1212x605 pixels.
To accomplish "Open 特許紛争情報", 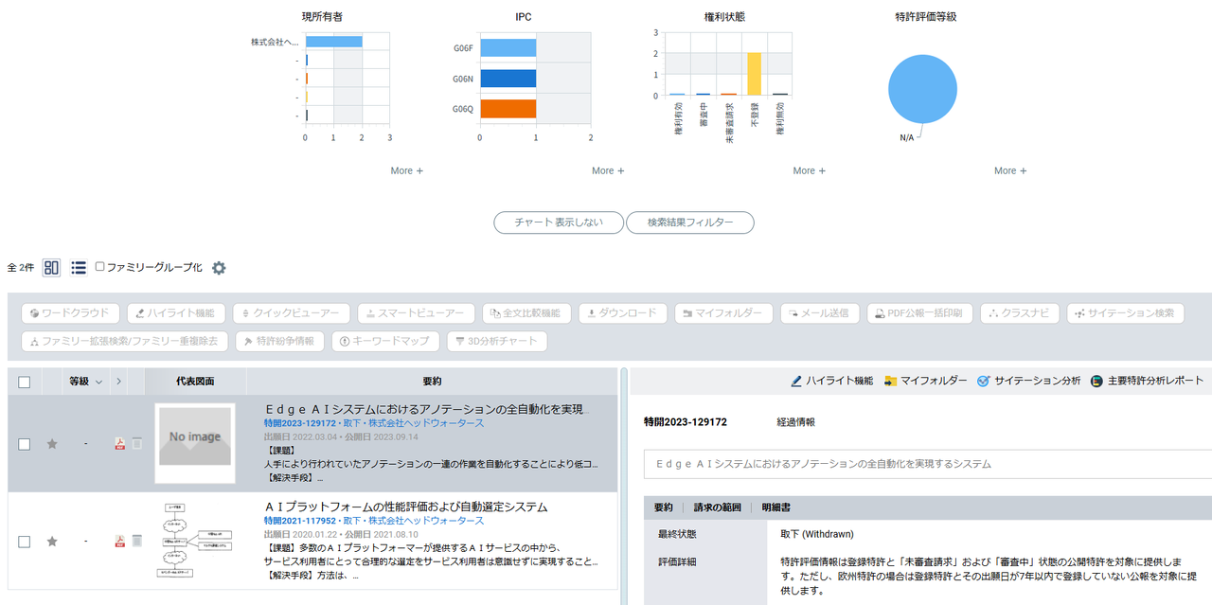I will click(x=280, y=341).
